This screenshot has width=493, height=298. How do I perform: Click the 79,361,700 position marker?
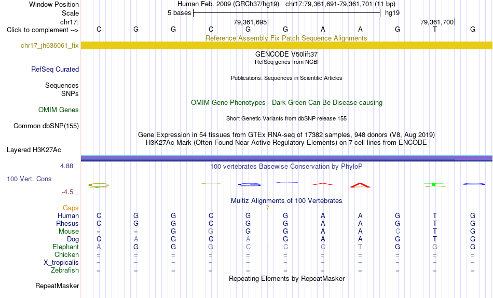pos(437,22)
